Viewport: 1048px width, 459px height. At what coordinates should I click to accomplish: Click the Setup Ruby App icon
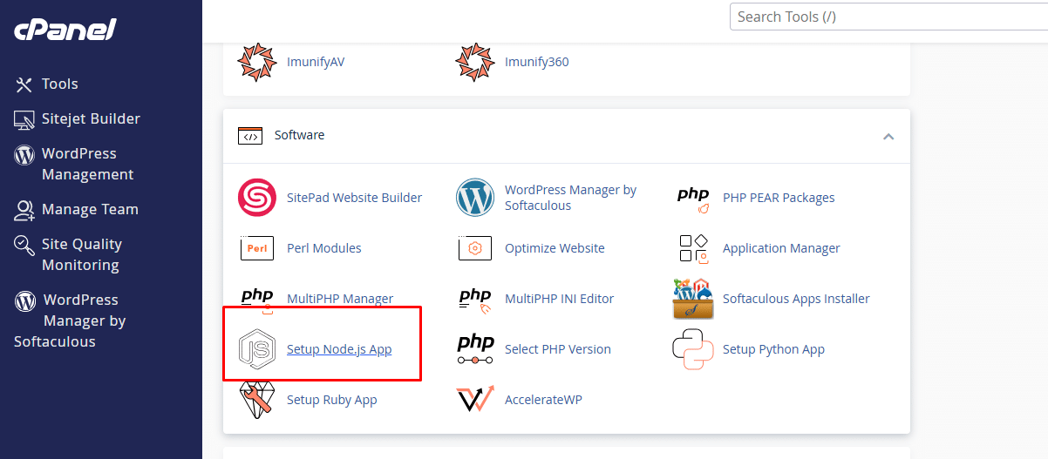click(256, 400)
